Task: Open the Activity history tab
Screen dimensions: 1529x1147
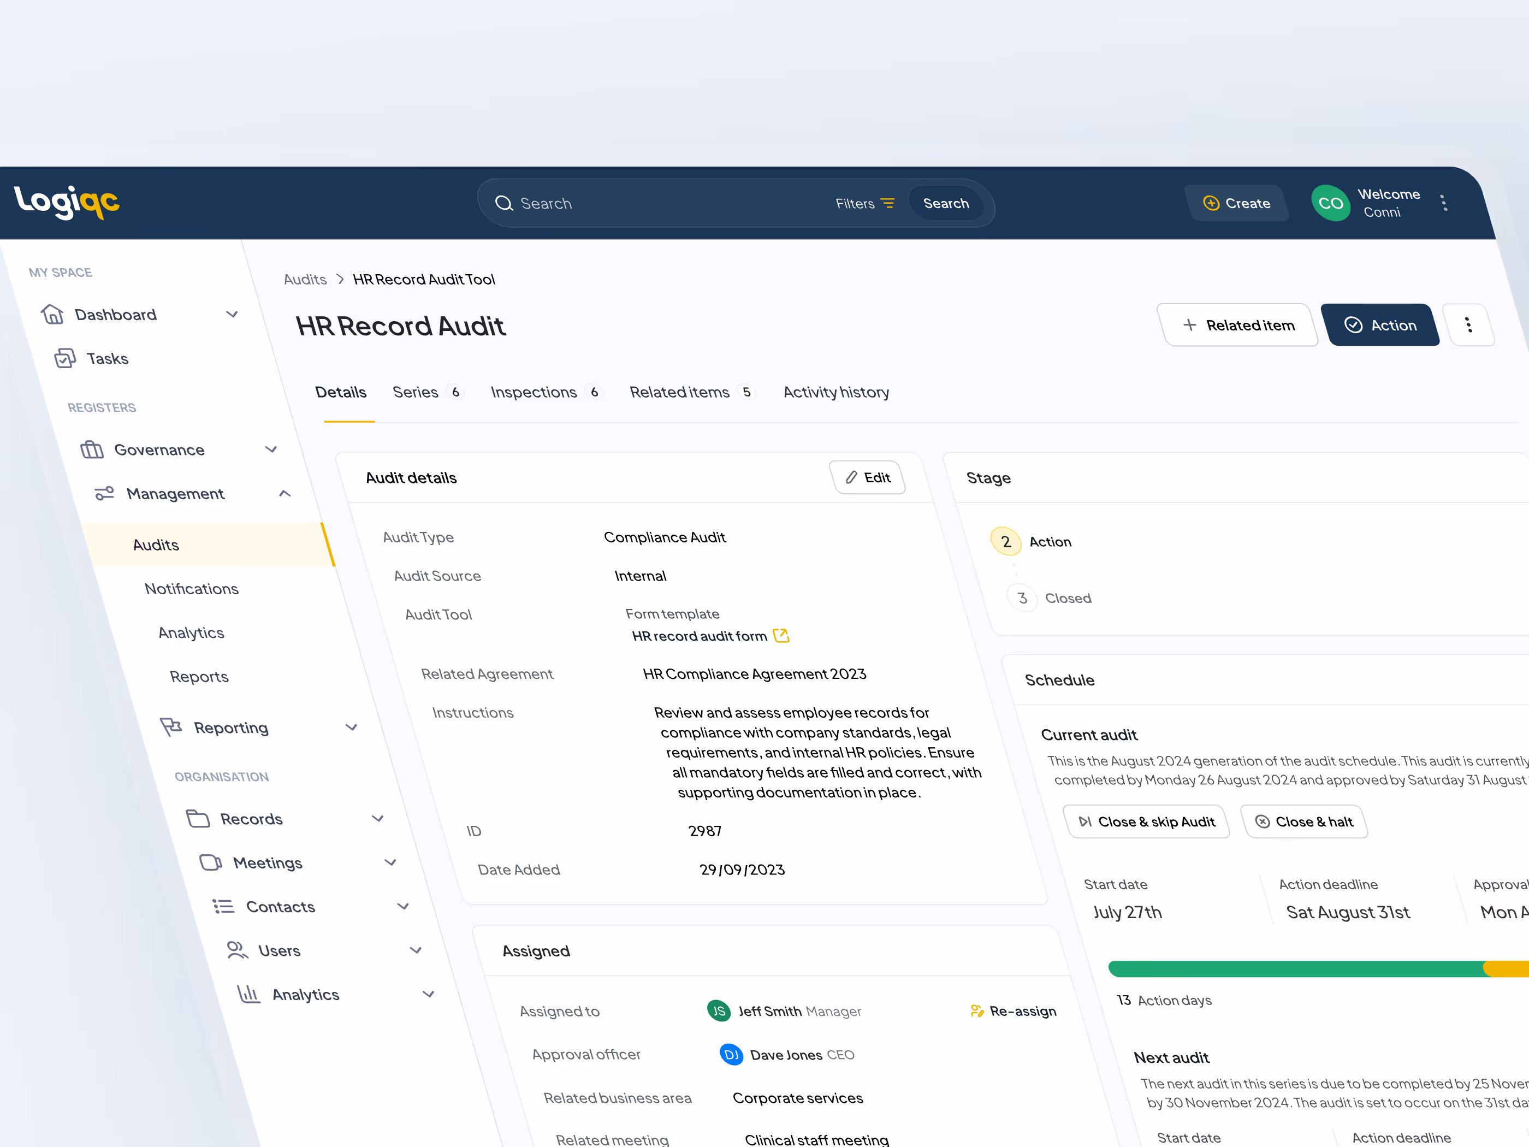Action: pyautogui.click(x=835, y=392)
